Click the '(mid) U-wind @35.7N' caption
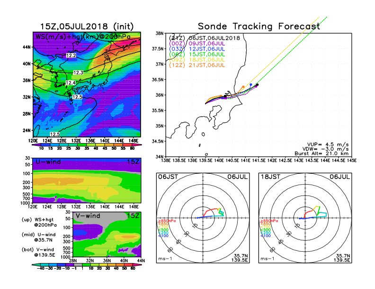This screenshot has width=375, height=289. tap(39, 237)
